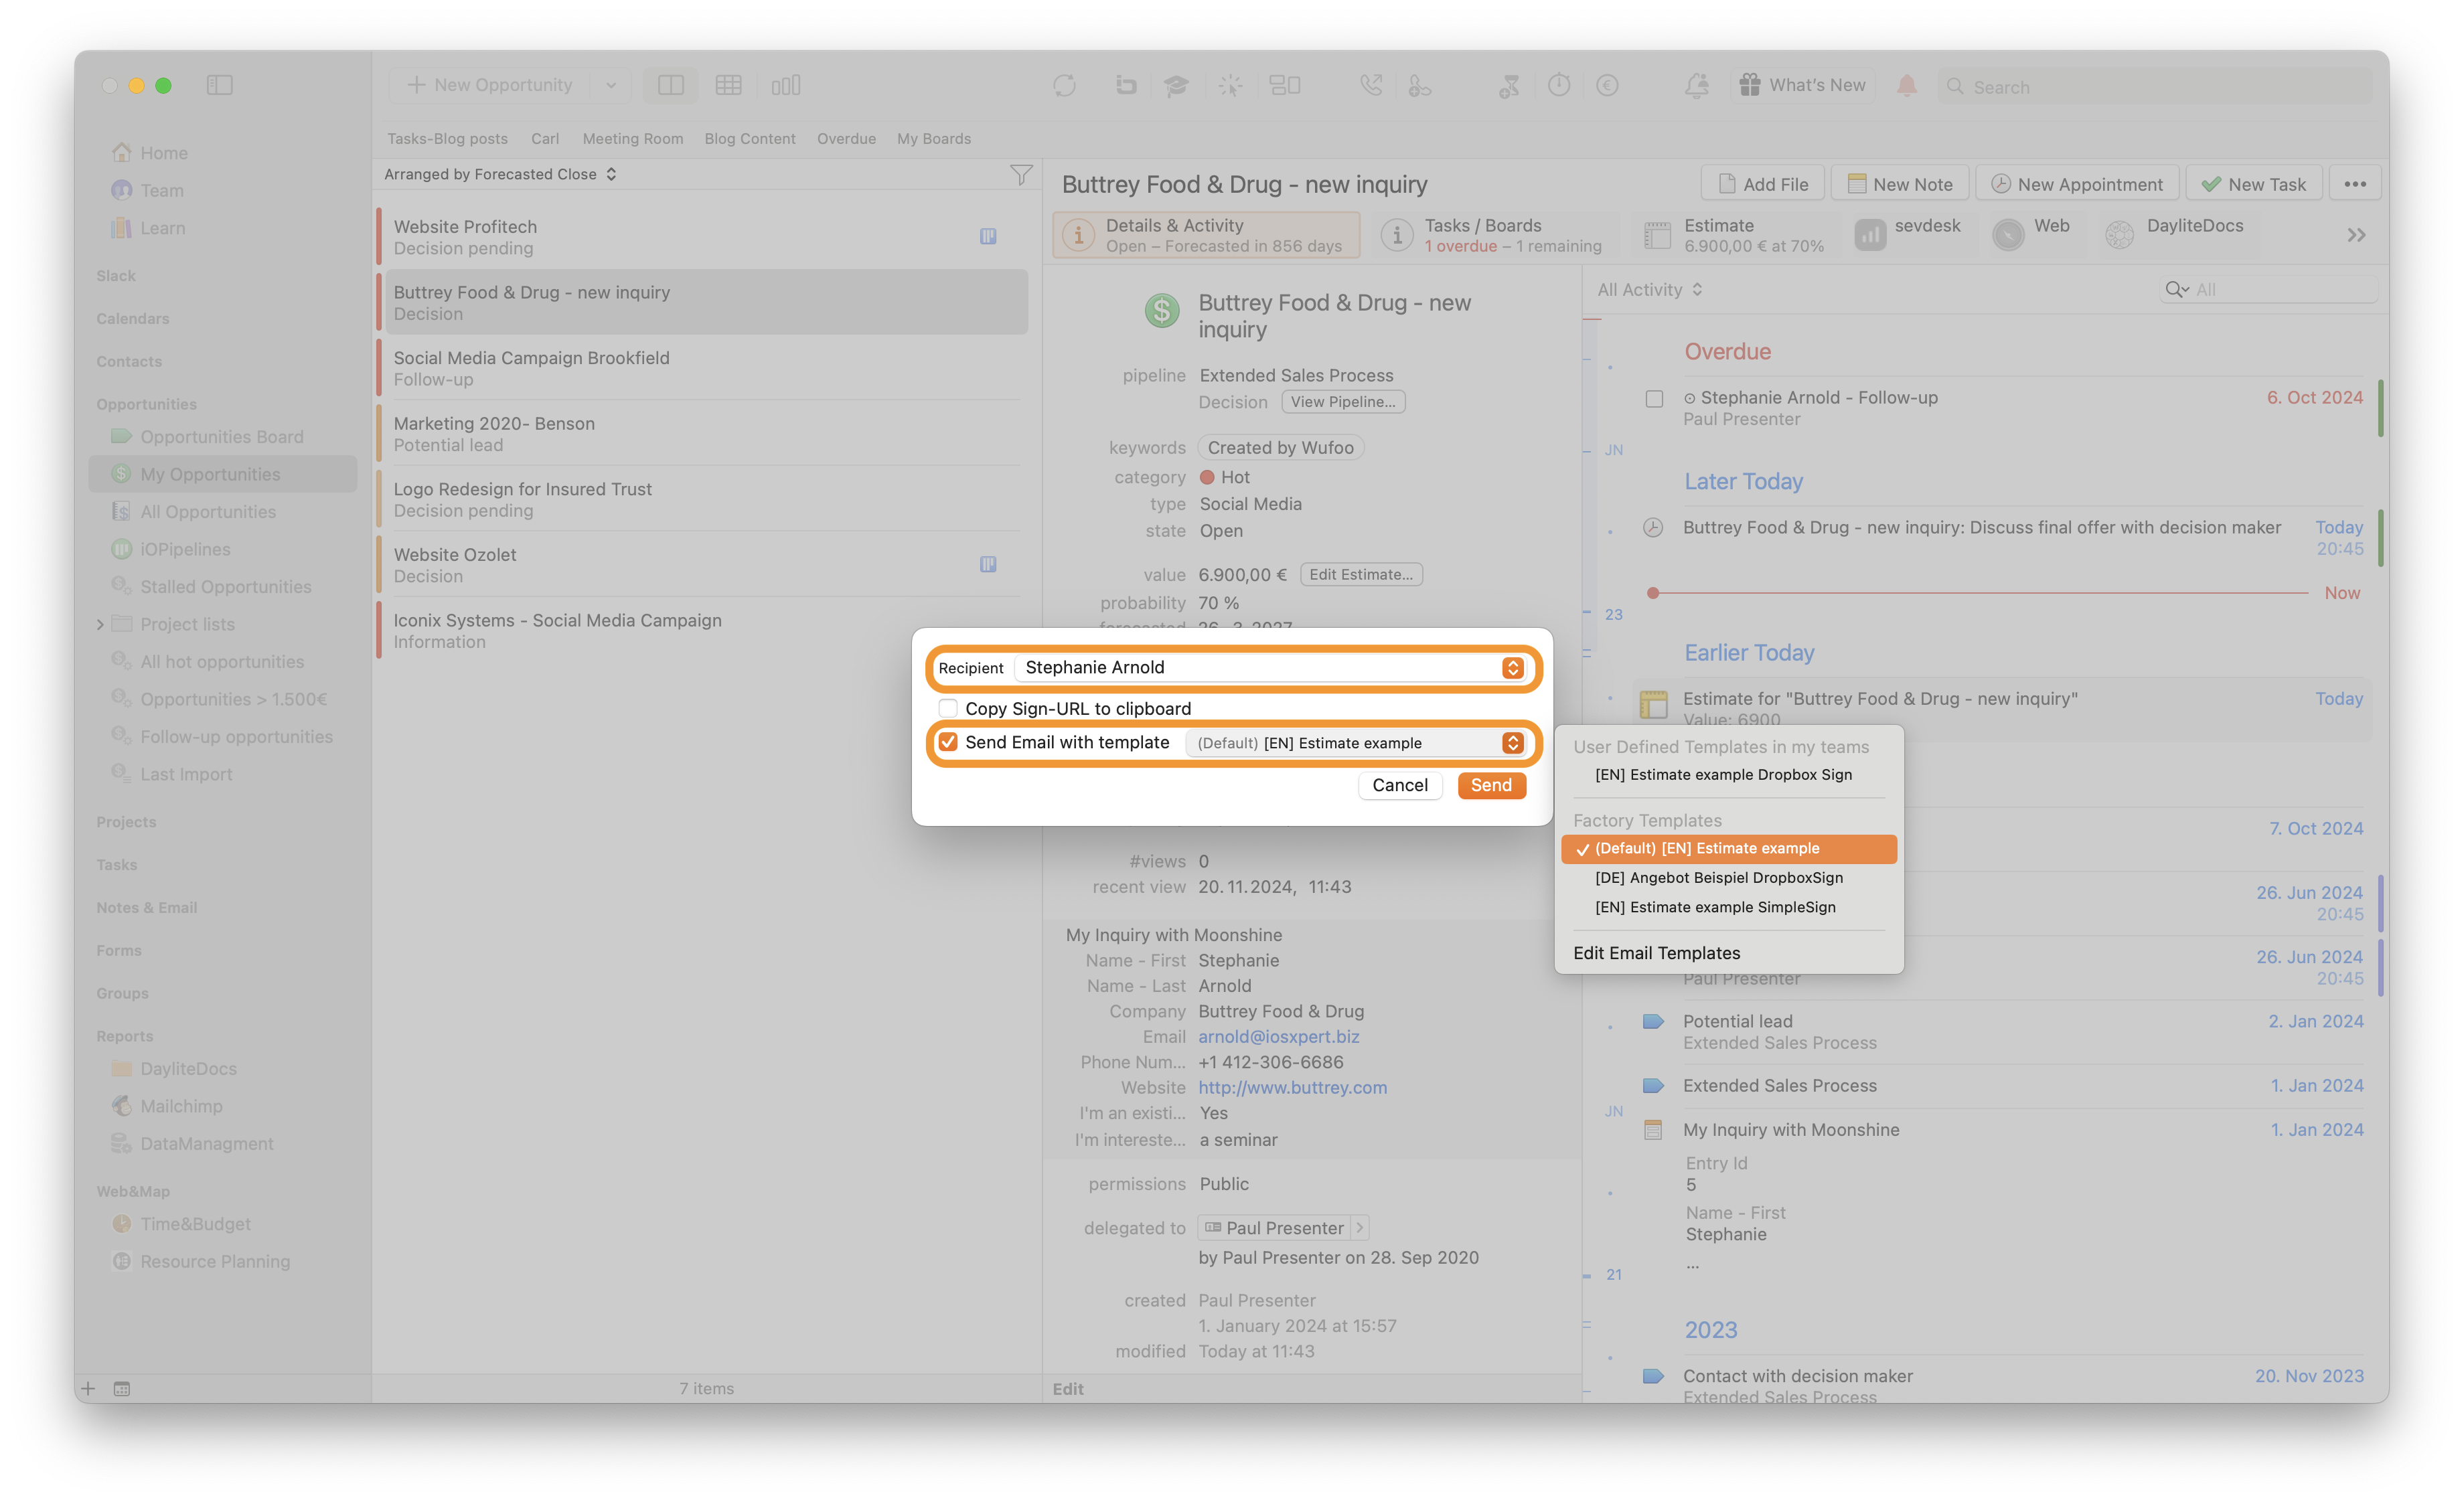Open Resource Planning in sidebar
Screen dimensions: 2464x1502
pyautogui.click(x=215, y=1261)
